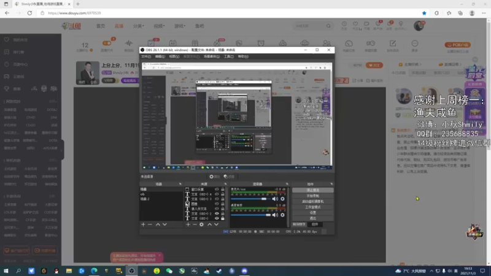Pop out the controls dock panel

pyautogui.click(x=331, y=184)
